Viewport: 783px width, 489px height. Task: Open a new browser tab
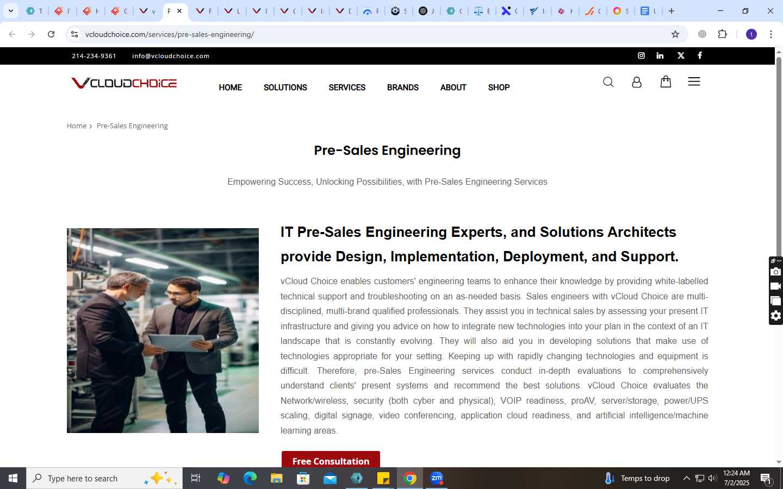pos(672,11)
